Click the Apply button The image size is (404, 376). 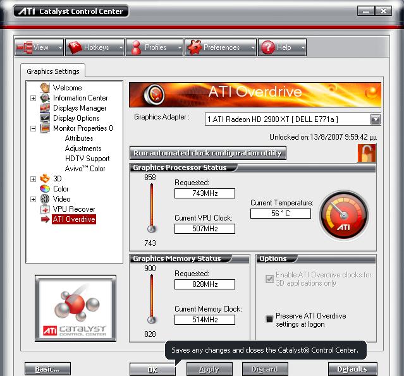[209, 369]
